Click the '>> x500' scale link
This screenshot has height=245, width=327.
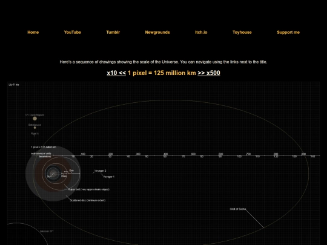pyautogui.click(x=209, y=73)
